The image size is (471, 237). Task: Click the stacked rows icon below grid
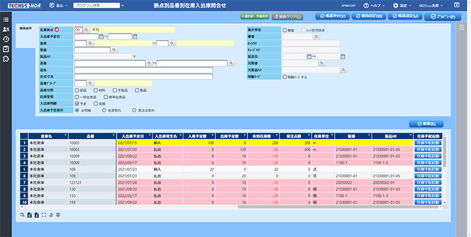tap(58, 215)
